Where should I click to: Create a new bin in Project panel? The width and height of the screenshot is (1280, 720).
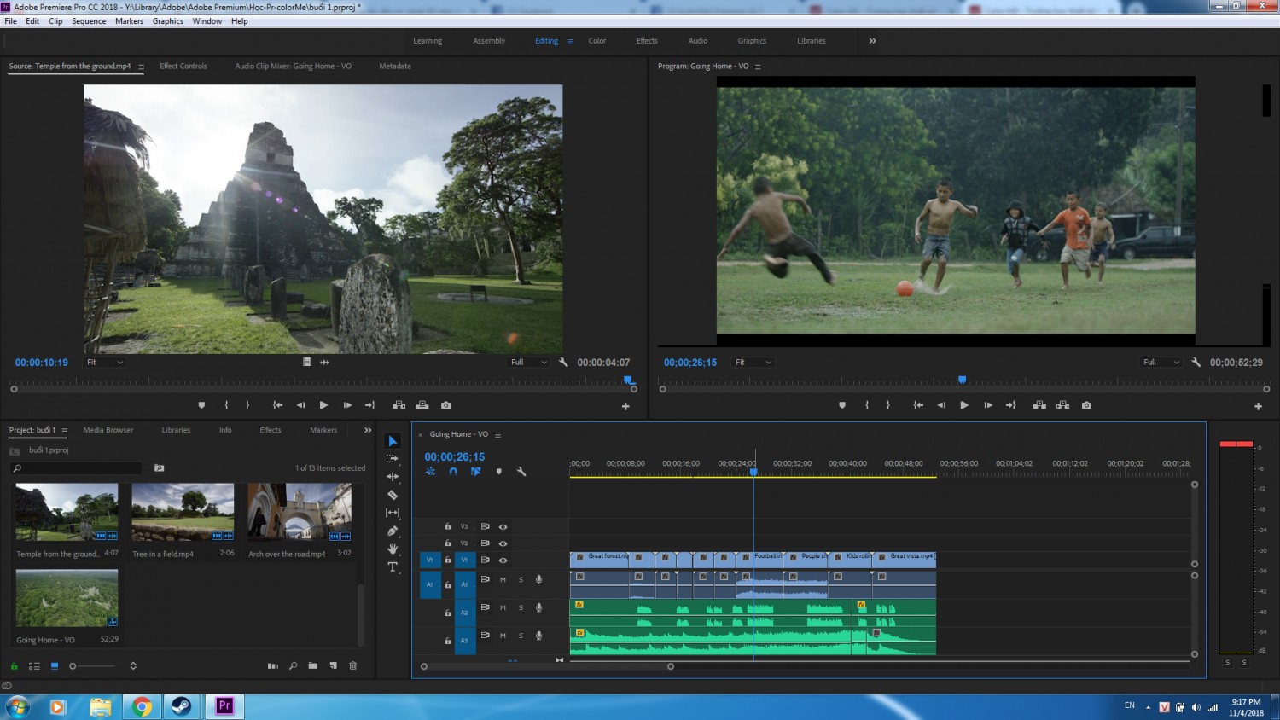click(313, 665)
